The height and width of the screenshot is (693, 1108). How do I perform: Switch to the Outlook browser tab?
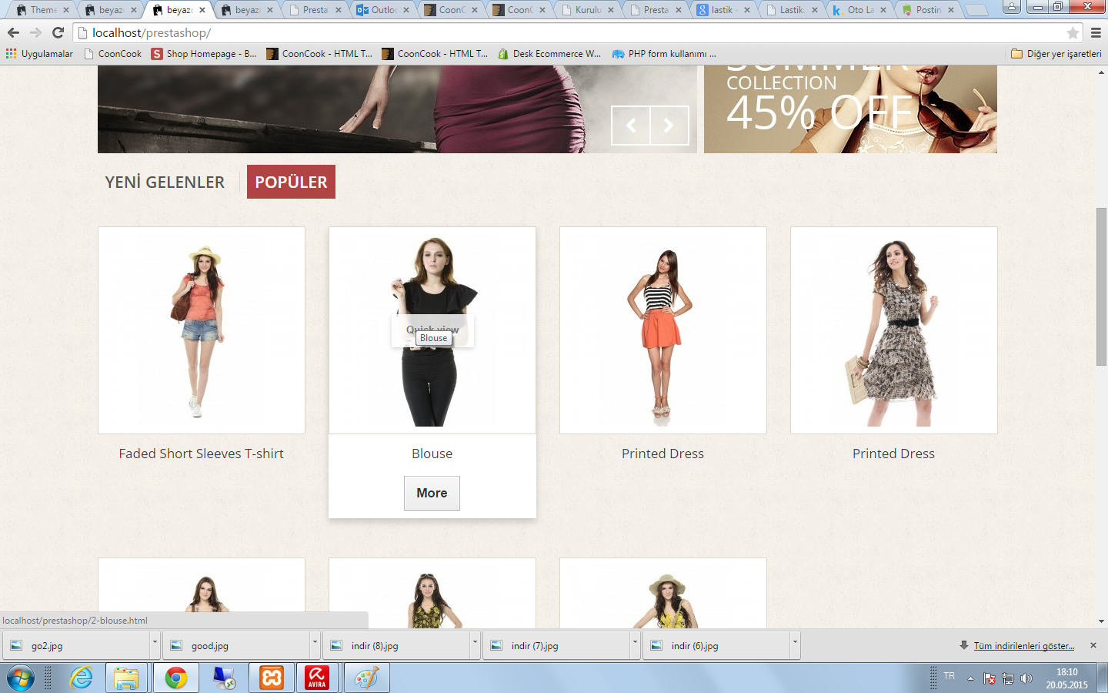[x=381, y=10]
